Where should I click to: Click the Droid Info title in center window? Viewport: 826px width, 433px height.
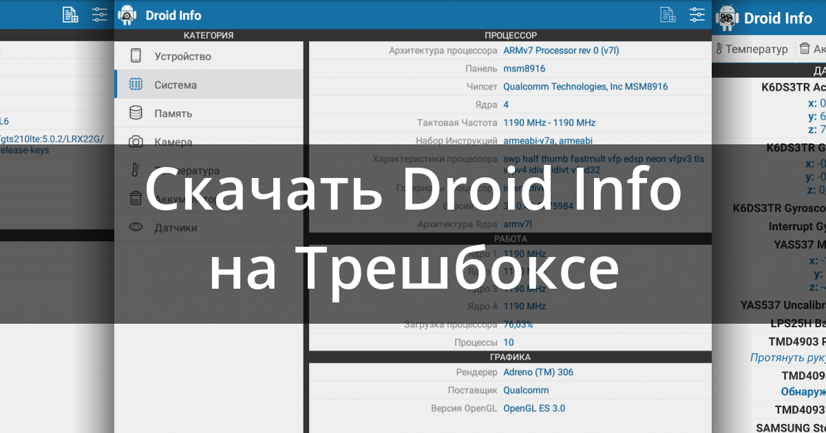click(x=173, y=15)
